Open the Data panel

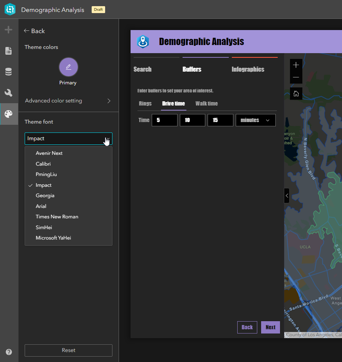coord(9,71)
